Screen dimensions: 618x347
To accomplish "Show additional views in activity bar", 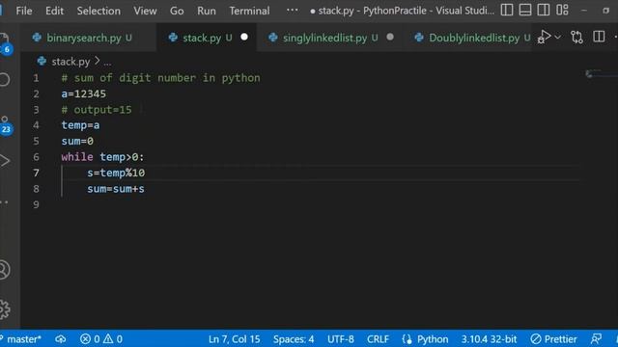I will click(x=4, y=202).
